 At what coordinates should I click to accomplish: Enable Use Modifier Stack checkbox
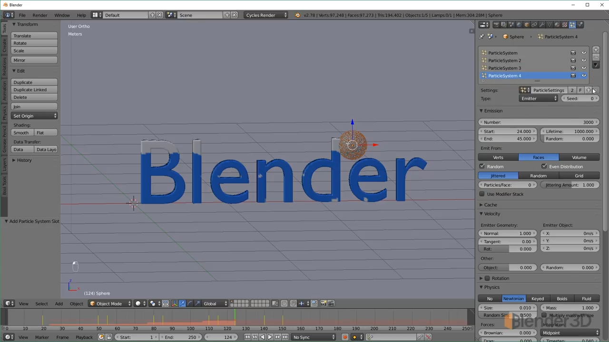[482, 194]
